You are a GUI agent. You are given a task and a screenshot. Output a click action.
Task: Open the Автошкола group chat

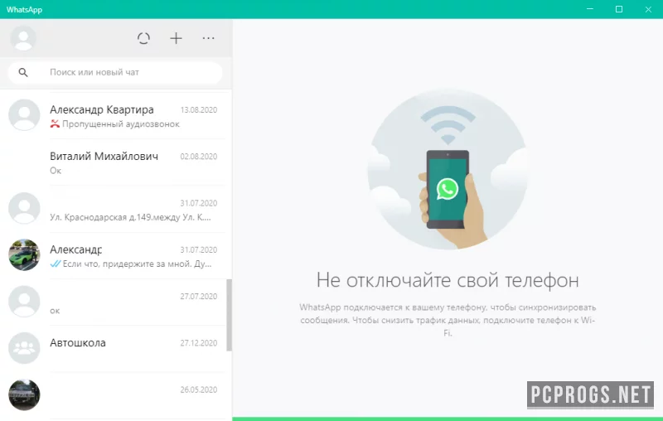point(116,349)
